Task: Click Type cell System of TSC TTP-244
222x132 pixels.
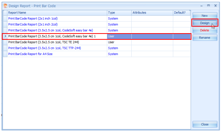Action: tap(119, 48)
